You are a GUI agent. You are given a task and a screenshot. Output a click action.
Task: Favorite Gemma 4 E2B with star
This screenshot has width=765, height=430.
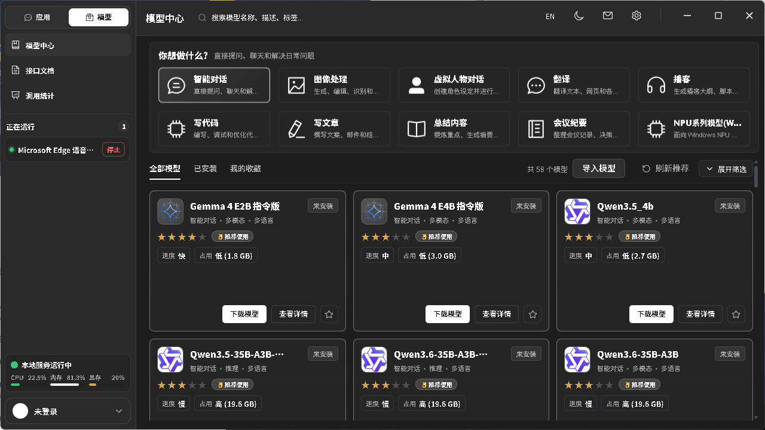(x=329, y=314)
